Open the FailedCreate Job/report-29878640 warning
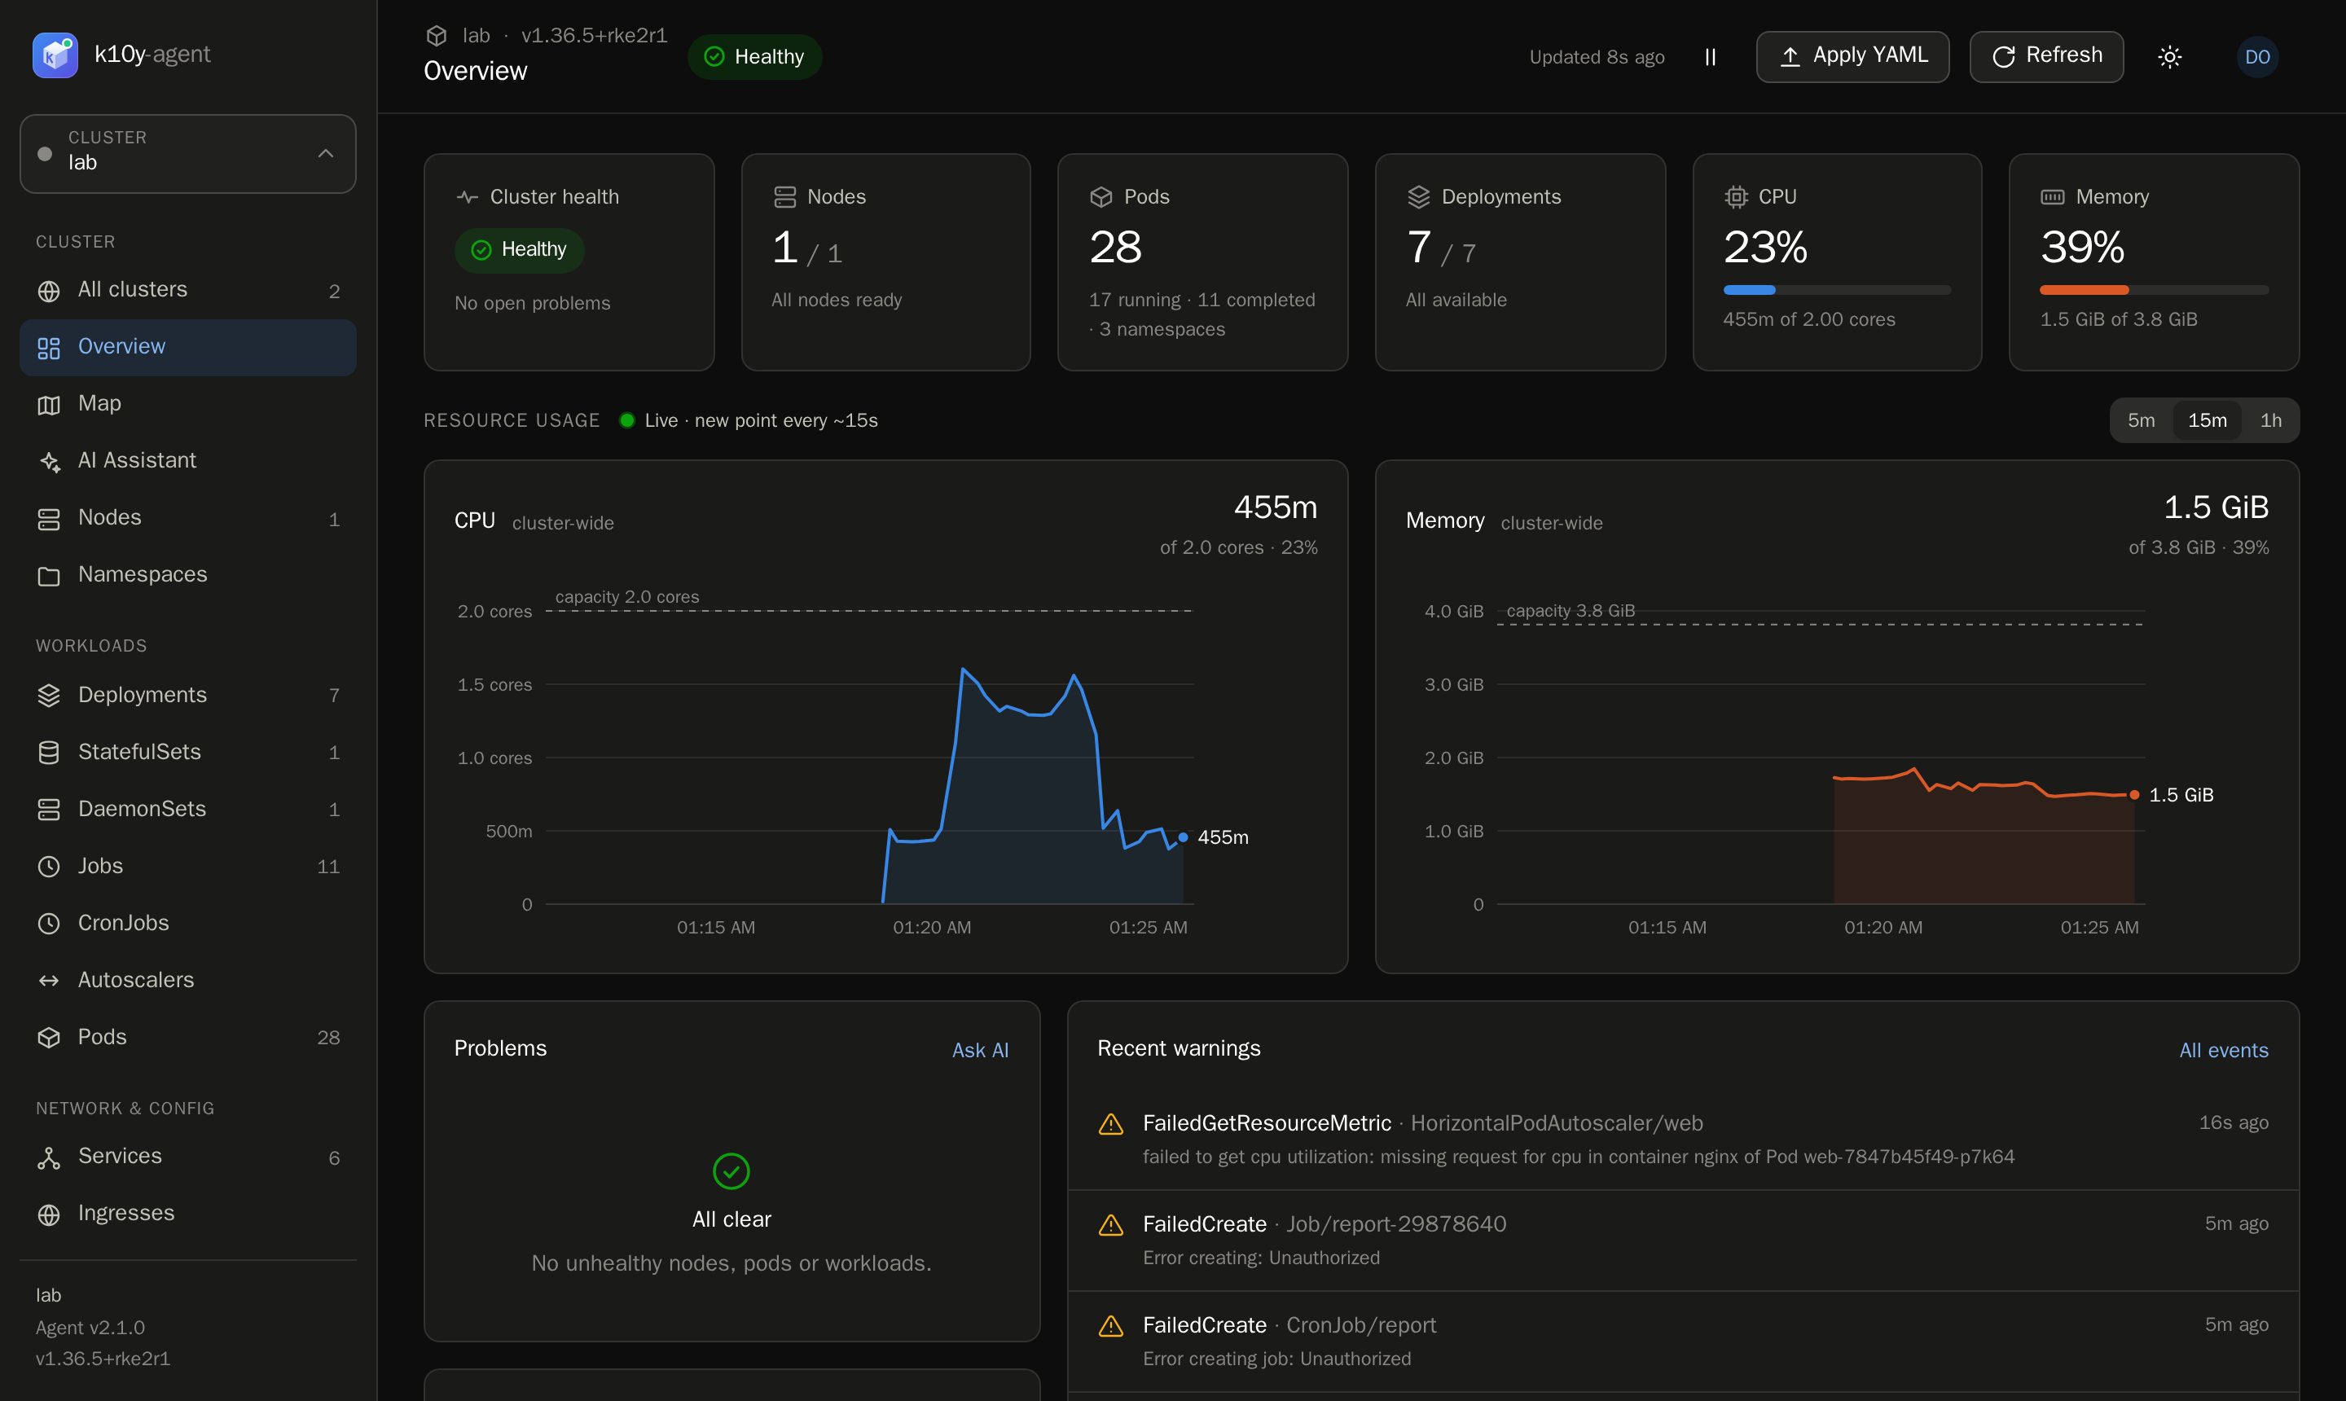 pos(1683,1241)
